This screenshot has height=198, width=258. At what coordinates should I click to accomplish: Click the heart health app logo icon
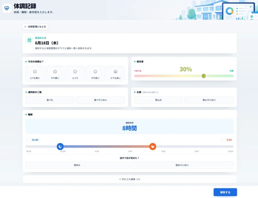tap(7, 8)
